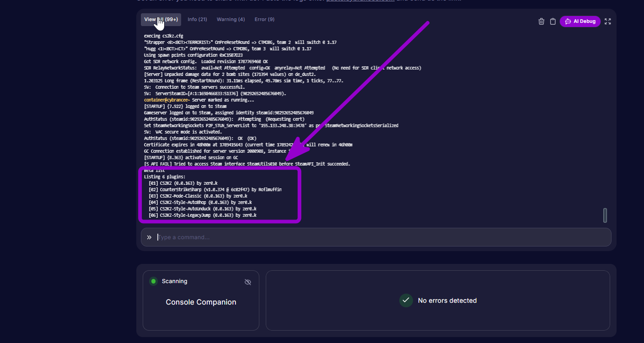Image resolution: width=644 pixels, height=343 pixels.
Task: Click the 'Got SDR network config' line
Action: (206, 61)
